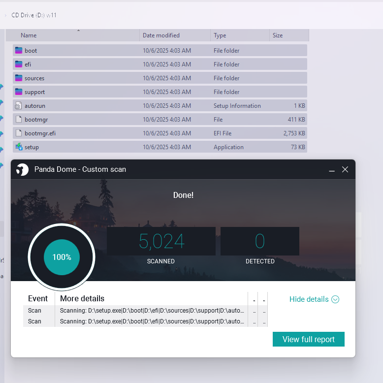Click the DETECTED label
The height and width of the screenshot is (383, 383).
pos(260,261)
